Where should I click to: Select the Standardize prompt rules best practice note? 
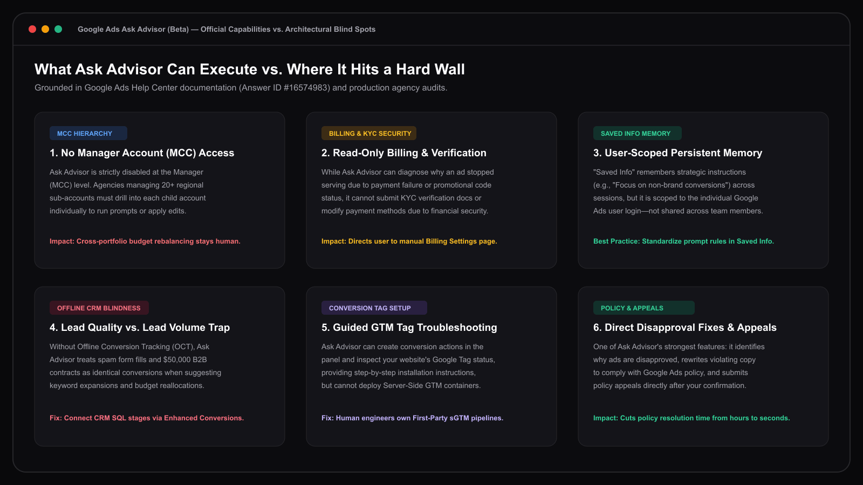pyautogui.click(x=683, y=241)
